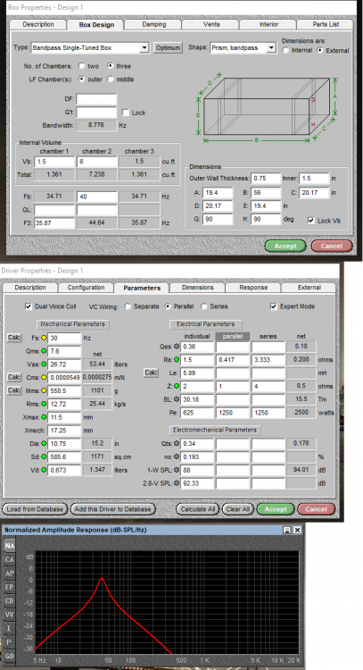
Task: Select Internal dimensions radio button
Action: pos(285,50)
